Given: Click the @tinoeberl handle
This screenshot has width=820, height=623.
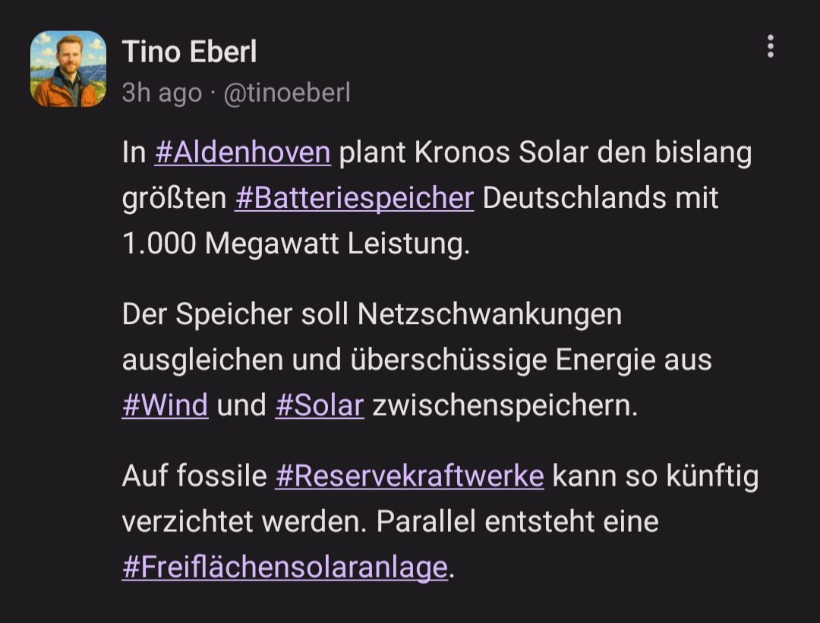Looking at the screenshot, I should tap(286, 93).
